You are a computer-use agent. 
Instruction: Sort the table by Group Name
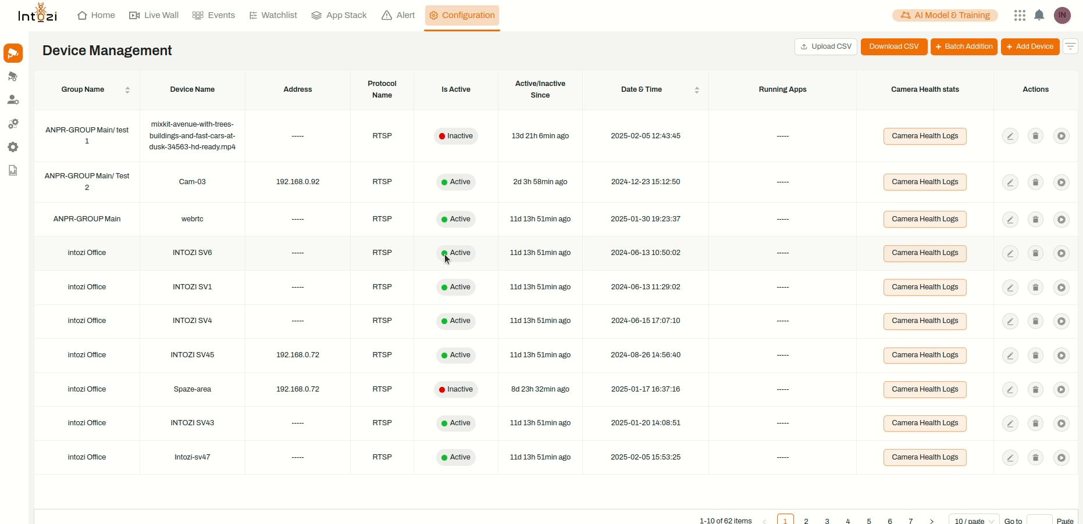(x=127, y=89)
